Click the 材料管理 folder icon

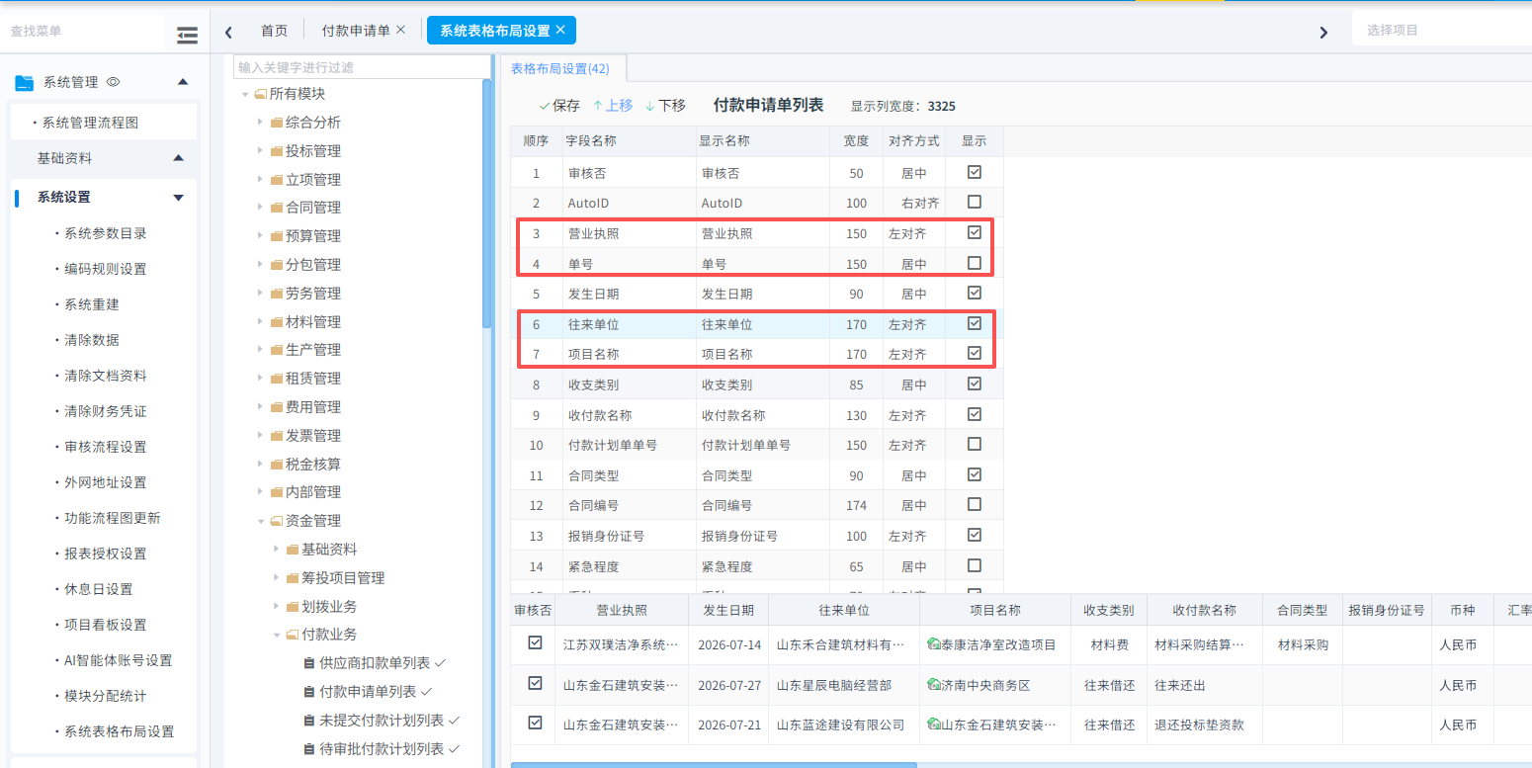277,322
